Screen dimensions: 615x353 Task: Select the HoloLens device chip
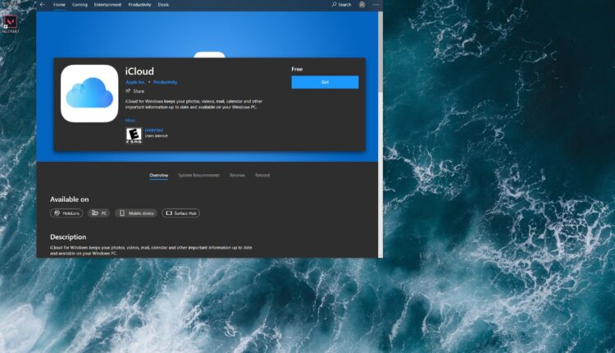point(66,213)
